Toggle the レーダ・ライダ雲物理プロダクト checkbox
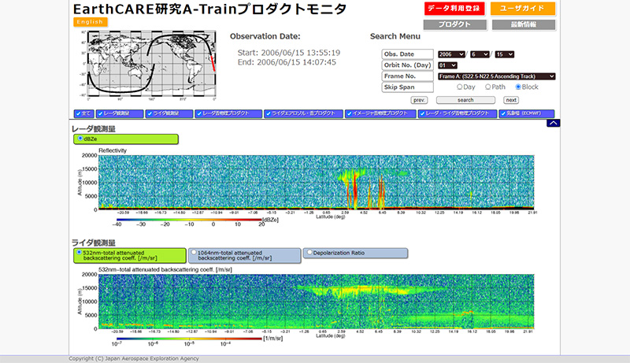The width and height of the screenshot is (630, 363). (422, 113)
